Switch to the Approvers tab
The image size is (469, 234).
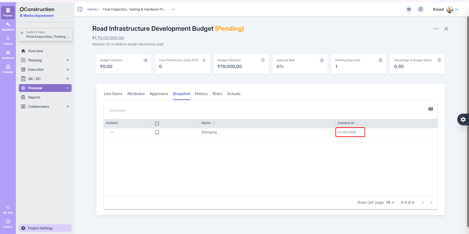(x=159, y=94)
